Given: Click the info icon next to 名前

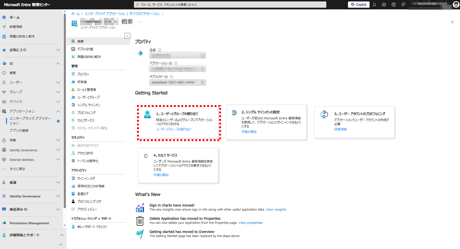Looking at the screenshot, I should tap(159, 50).
